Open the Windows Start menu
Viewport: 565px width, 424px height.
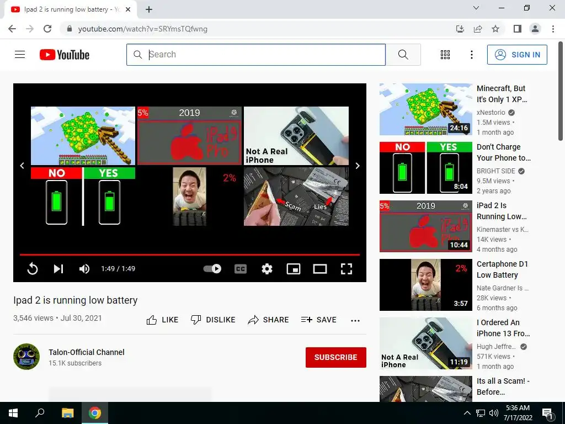(13, 413)
